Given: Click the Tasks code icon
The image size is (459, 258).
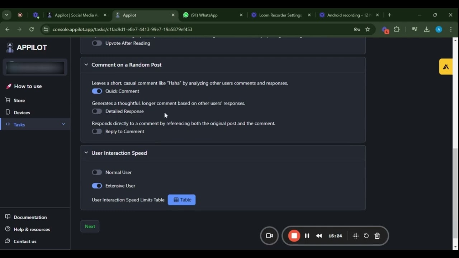Looking at the screenshot, I should click(x=8, y=124).
